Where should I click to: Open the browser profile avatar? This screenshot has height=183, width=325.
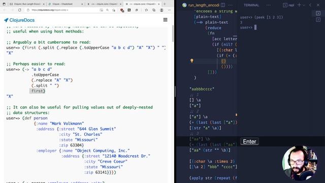[x=161, y=10]
